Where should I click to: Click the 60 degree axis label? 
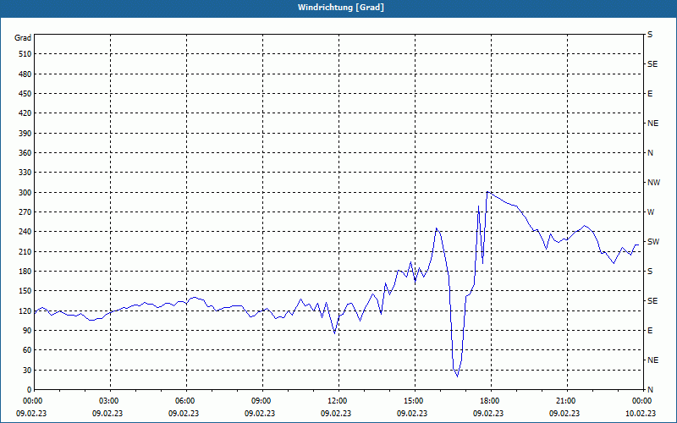tap(26, 350)
